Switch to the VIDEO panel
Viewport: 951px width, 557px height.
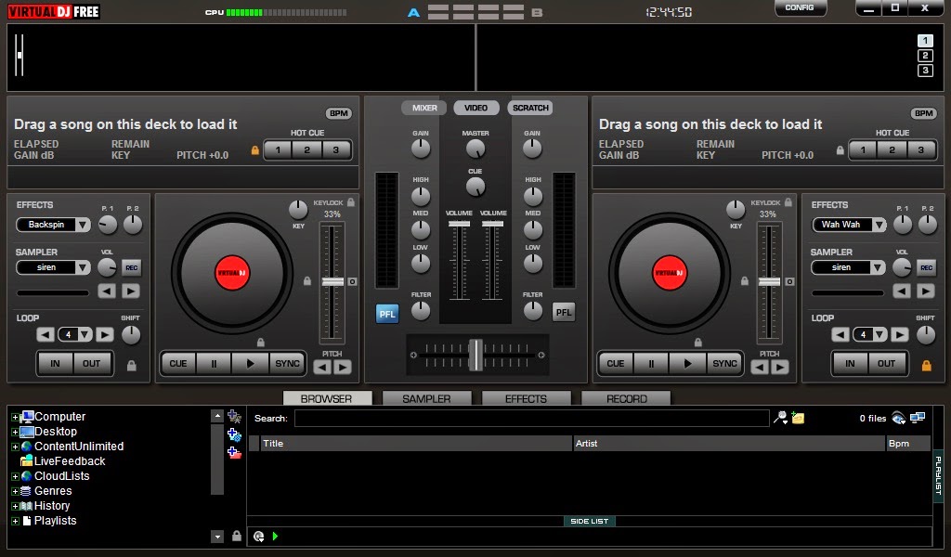pos(476,108)
